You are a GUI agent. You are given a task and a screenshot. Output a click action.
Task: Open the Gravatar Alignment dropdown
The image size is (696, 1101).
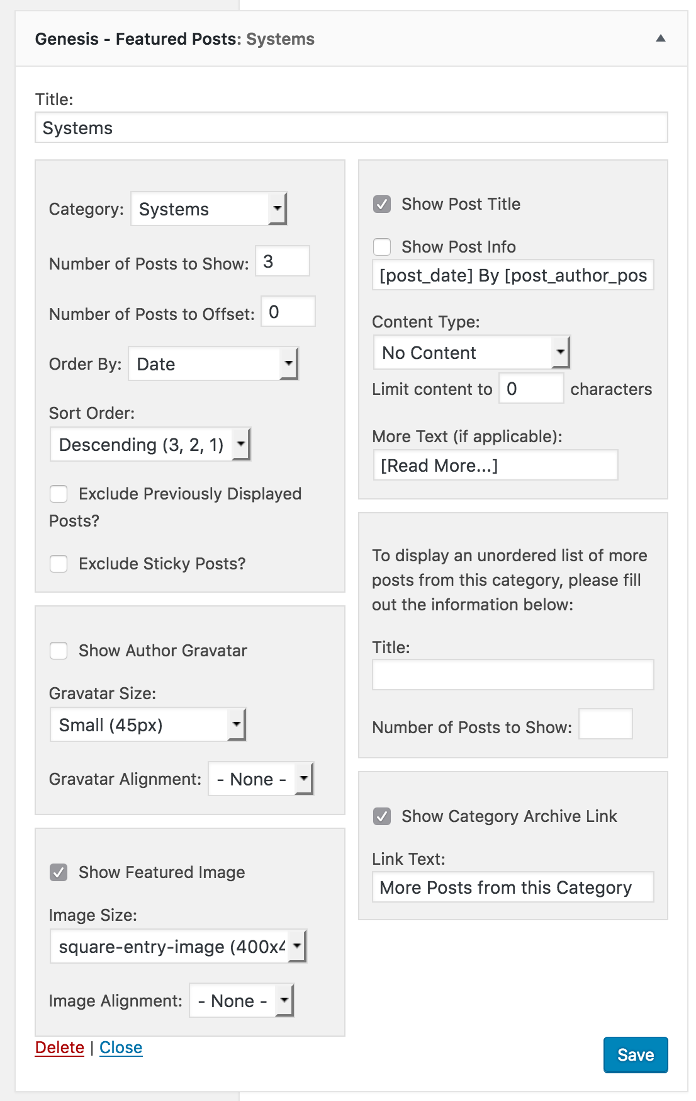point(261,779)
